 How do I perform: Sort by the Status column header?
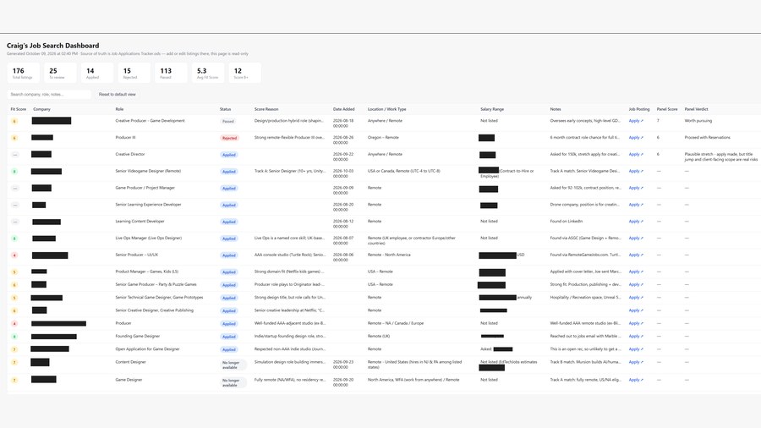point(225,109)
